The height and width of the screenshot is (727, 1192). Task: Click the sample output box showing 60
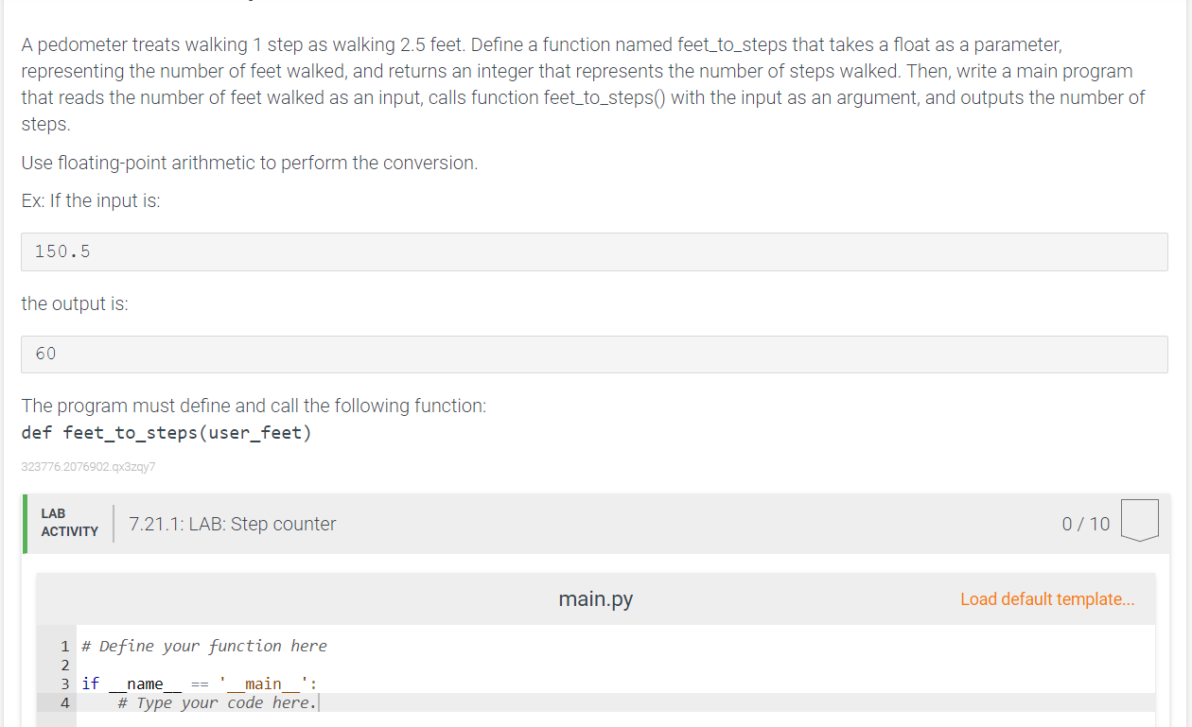click(594, 354)
